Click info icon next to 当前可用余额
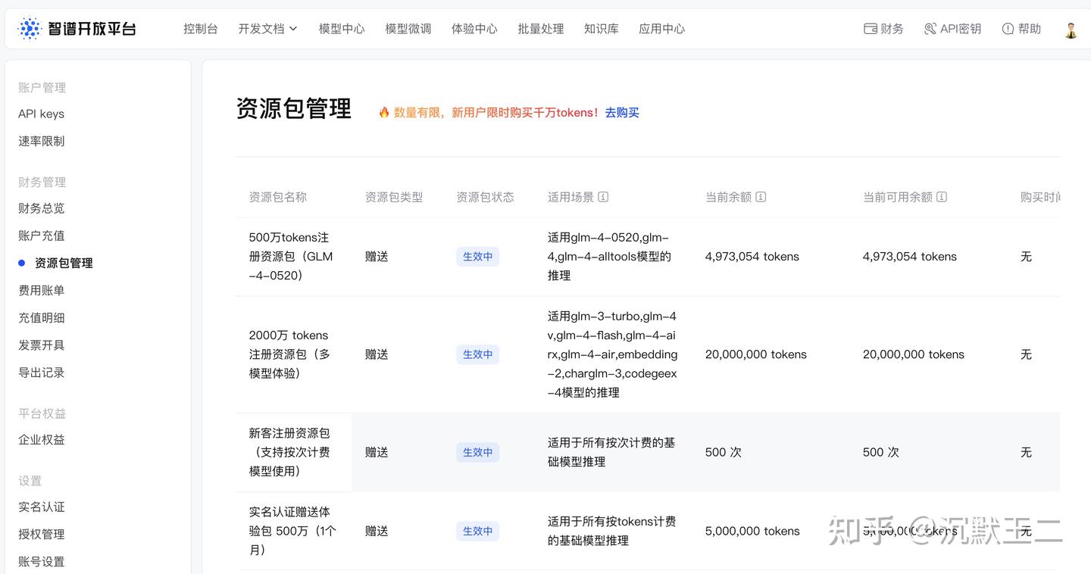Screen dimensions: 1091x574 942,197
